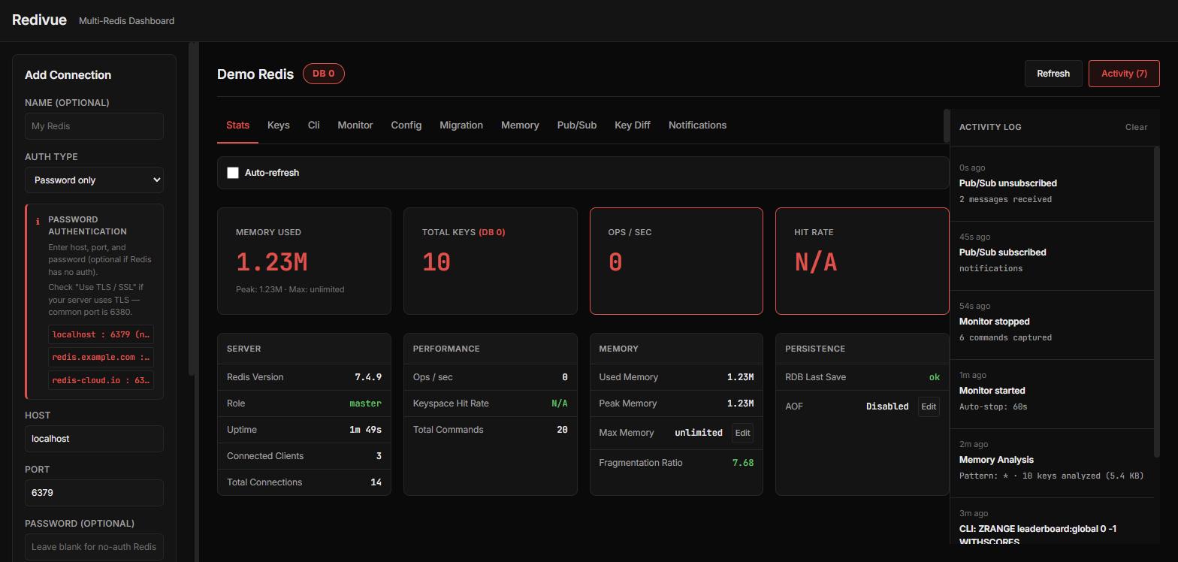Click into the Host field
This screenshot has width=1178, height=562.
point(94,439)
